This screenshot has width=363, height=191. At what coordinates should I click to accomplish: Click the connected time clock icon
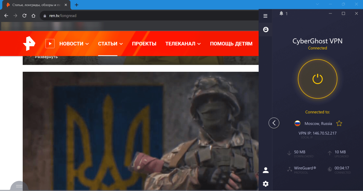pos(330,169)
